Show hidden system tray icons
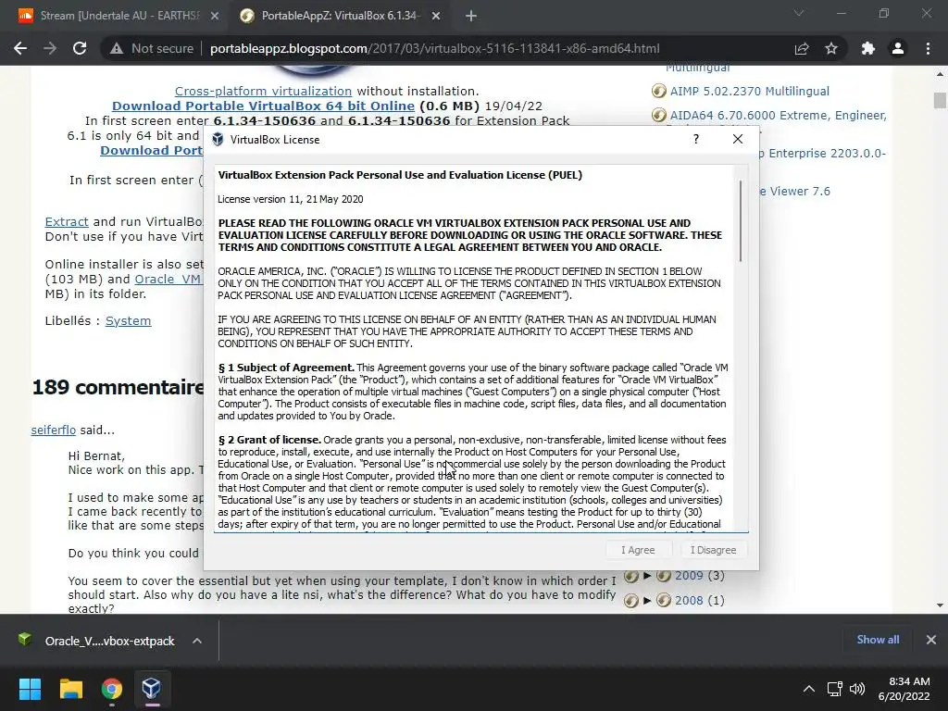Screen dimensions: 948x711 pyautogui.click(x=808, y=689)
